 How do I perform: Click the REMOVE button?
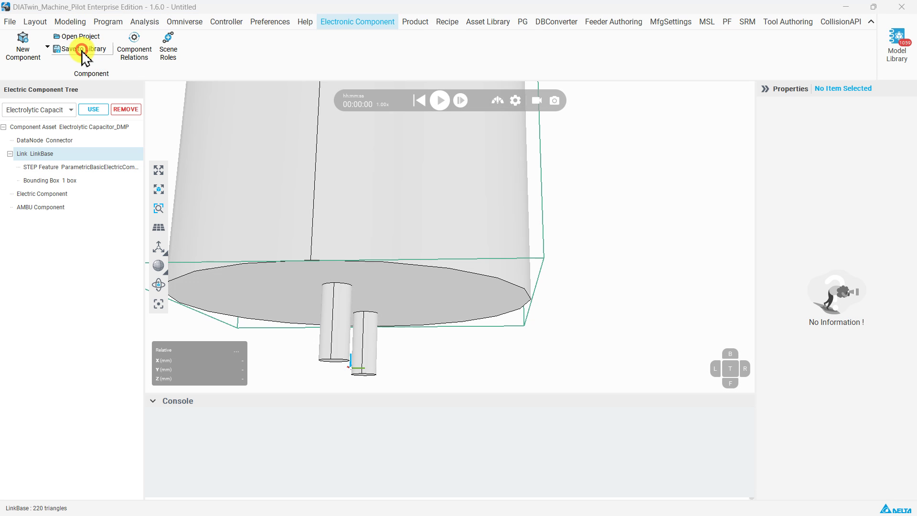tap(126, 109)
